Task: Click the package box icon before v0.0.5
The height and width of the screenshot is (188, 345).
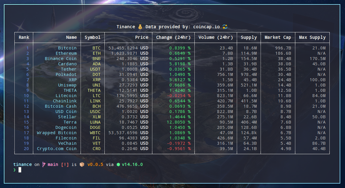Action: (x=82, y=164)
